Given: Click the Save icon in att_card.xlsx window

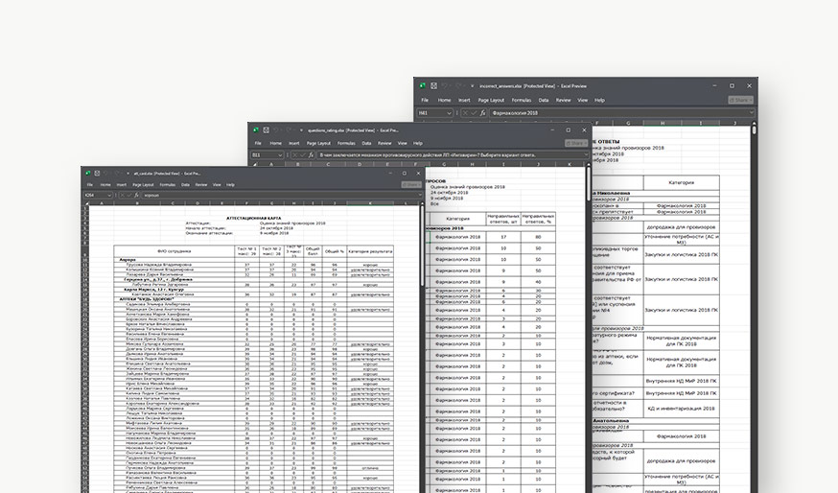Looking at the screenshot, I should pyautogui.click(x=99, y=173).
